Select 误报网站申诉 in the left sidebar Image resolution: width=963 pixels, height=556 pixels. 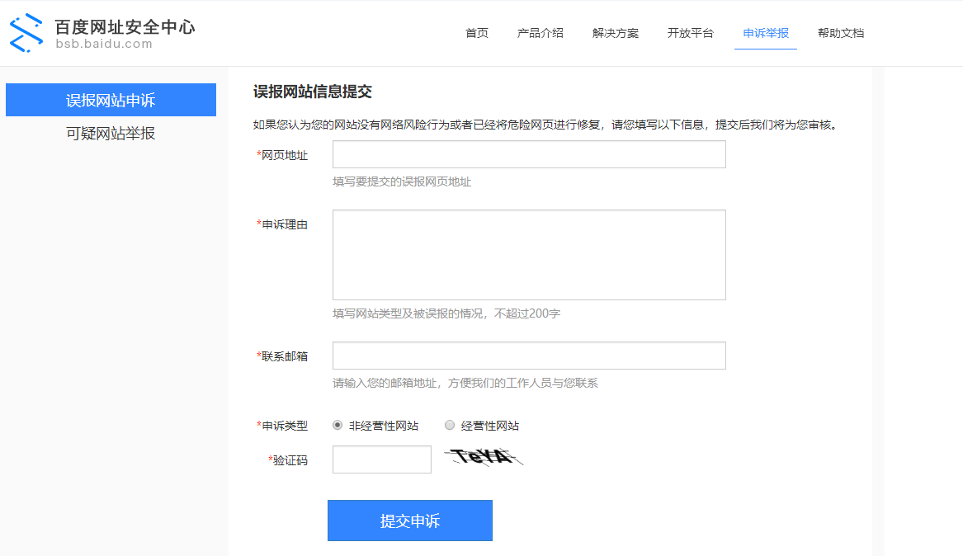pos(111,101)
